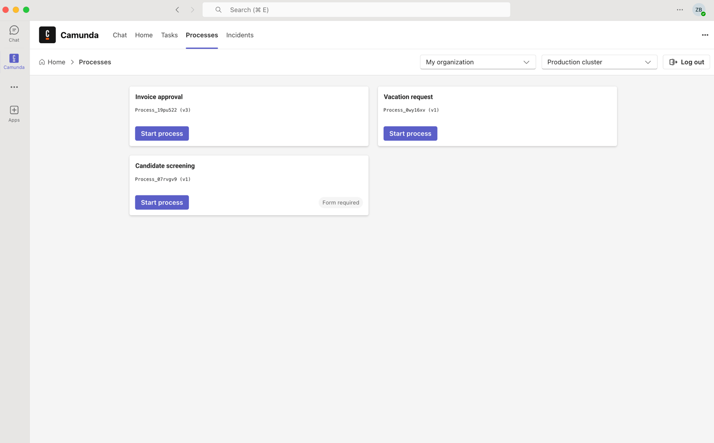
Task: Open the app header more options ellipsis
Action: point(704,35)
